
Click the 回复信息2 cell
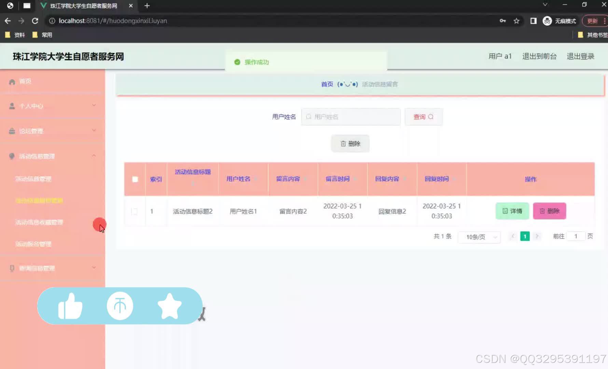(392, 211)
